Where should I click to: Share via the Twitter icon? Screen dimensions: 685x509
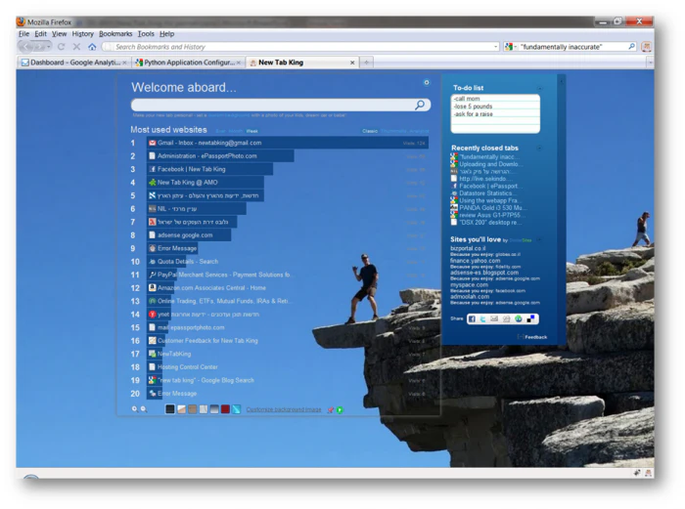pyautogui.click(x=482, y=319)
